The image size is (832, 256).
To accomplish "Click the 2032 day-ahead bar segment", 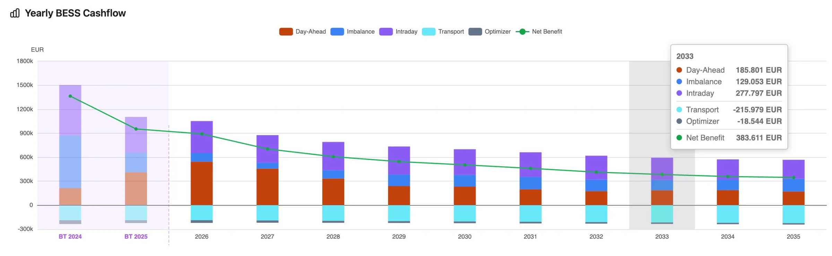I will [x=596, y=198].
